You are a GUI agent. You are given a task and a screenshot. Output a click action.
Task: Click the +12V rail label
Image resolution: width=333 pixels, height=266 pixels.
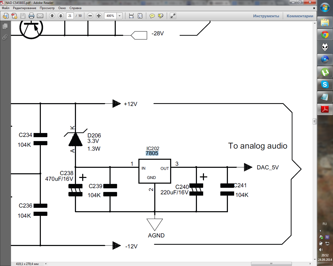point(130,104)
